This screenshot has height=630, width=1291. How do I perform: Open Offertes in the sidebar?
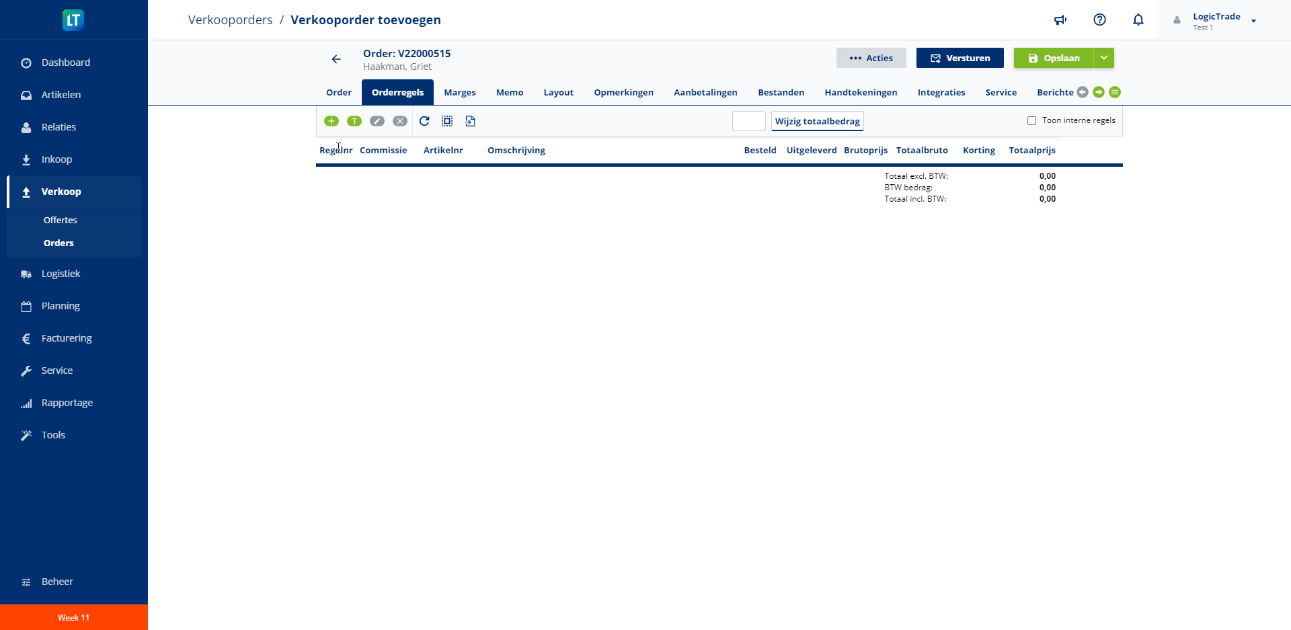(61, 220)
